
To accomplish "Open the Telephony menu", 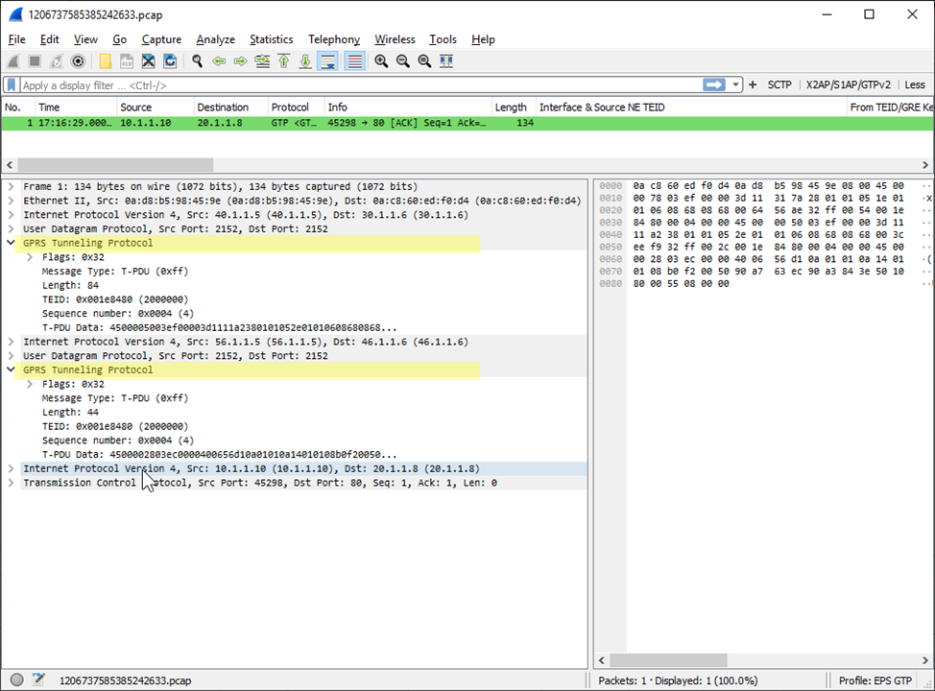I will click(333, 39).
